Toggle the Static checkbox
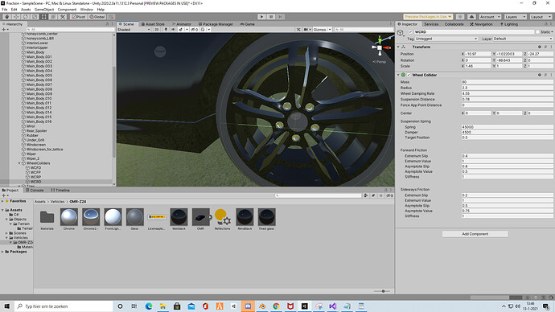555x312 pixels. 537,32
